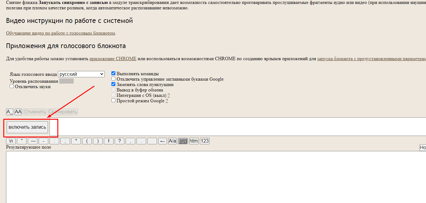Click the 123 numbers button
This screenshot has height=203, width=426.
[205, 141]
